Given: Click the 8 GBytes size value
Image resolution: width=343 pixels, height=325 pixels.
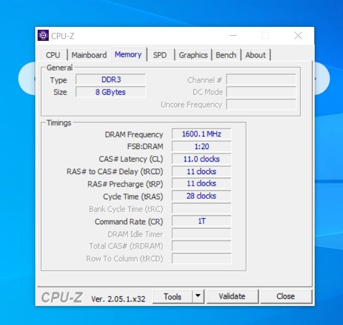Looking at the screenshot, I should 110,92.
